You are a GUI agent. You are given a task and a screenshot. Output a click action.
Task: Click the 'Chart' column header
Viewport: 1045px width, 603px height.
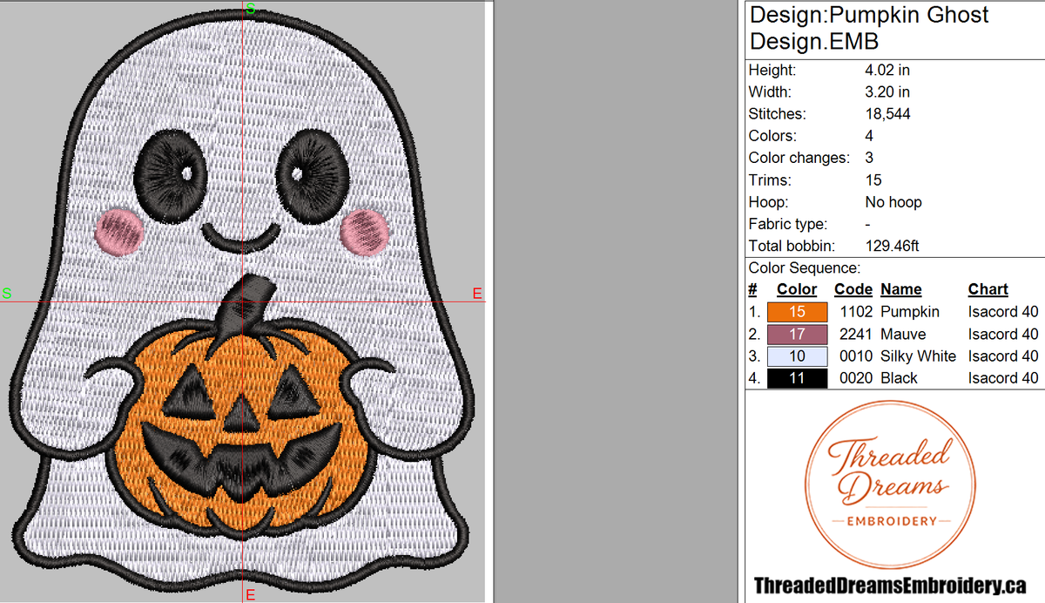pos(988,289)
